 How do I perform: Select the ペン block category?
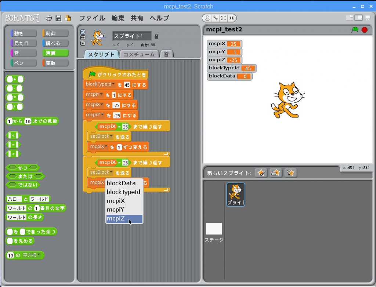(x=24, y=63)
